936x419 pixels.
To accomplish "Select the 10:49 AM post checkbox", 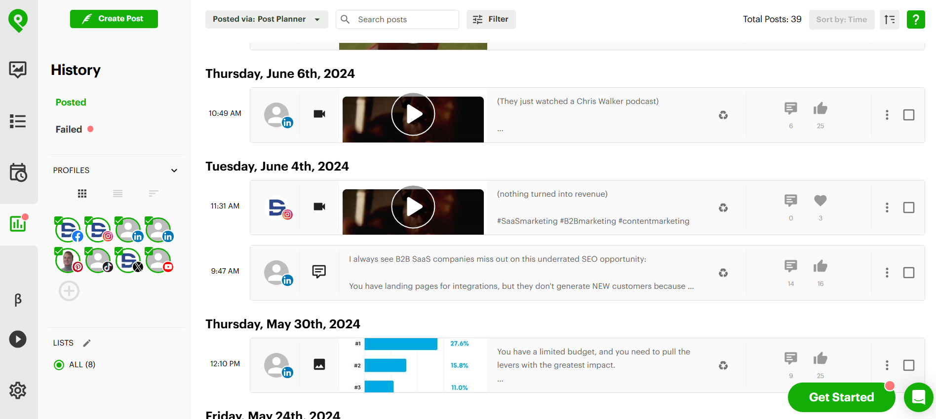I will pyautogui.click(x=909, y=115).
